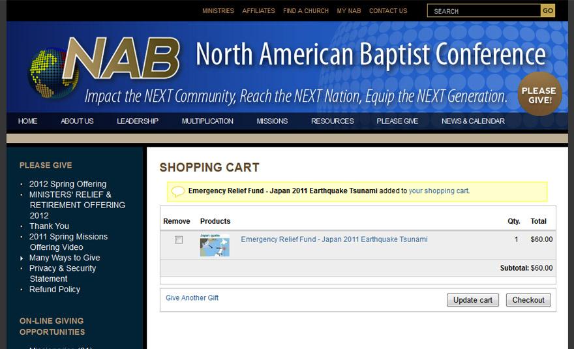Open the Missions navigation item
Viewport: 574px width, 349px height.
point(272,121)
